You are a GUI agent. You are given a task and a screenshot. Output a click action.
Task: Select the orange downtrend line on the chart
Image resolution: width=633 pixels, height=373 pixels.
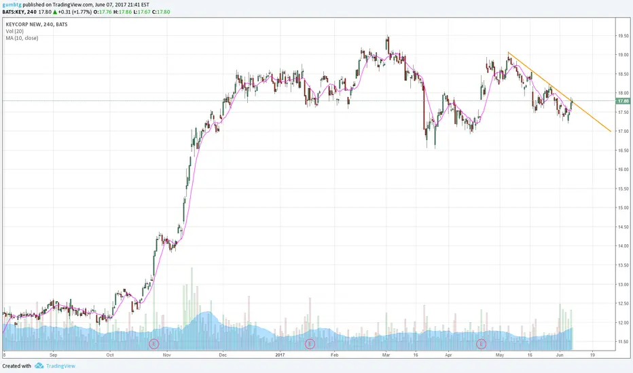[560, 92]
